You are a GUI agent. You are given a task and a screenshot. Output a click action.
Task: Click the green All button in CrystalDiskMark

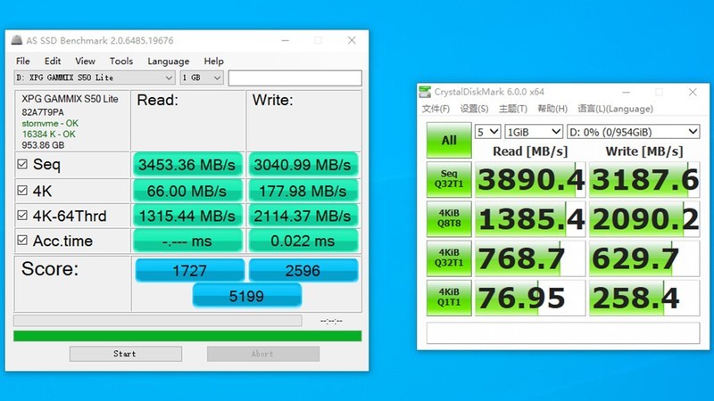pyautogui.click(x=449, y=140)
